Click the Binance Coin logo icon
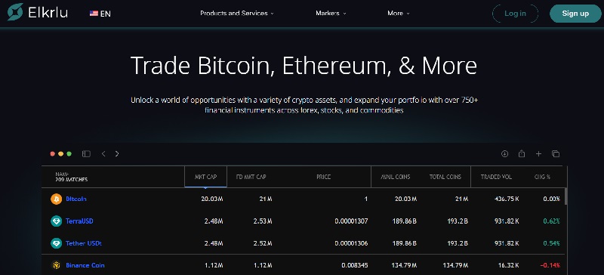604x275 pixels. [56, 265]
